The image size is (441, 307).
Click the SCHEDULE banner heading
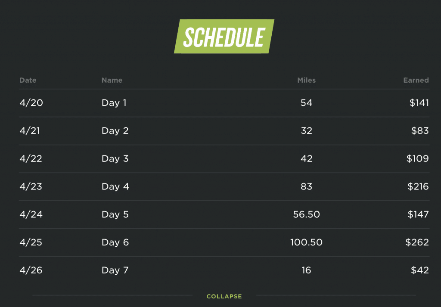tap(224, 37)
